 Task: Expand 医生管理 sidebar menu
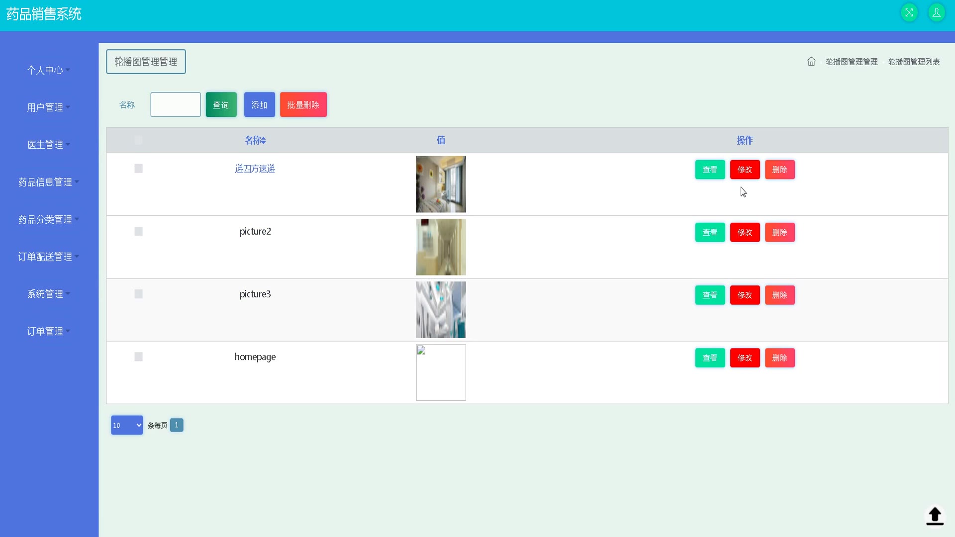point(48,145)
